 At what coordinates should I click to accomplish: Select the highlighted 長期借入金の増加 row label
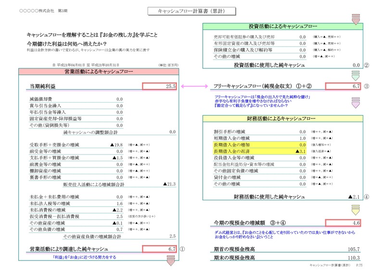point(232,145)
